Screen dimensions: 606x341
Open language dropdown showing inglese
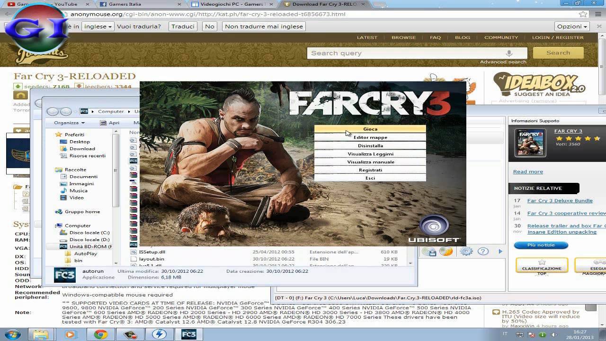pos(98,27)
